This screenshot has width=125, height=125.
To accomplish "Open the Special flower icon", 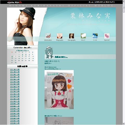I will (107, 36).
